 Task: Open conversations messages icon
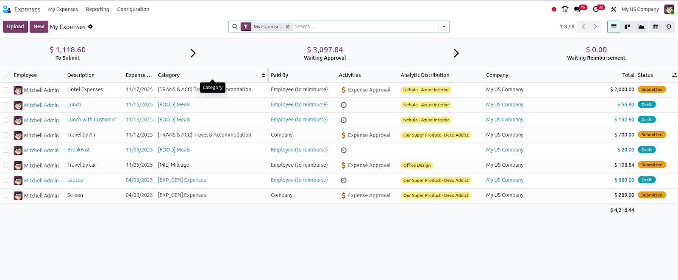point(578,9)
